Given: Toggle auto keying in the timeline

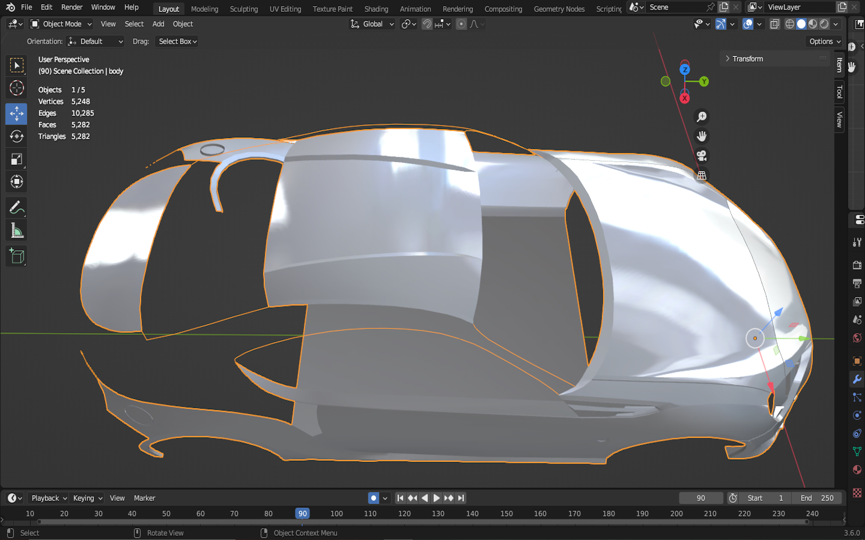Looking at the screenshot, I should click(x=374, y=498).
